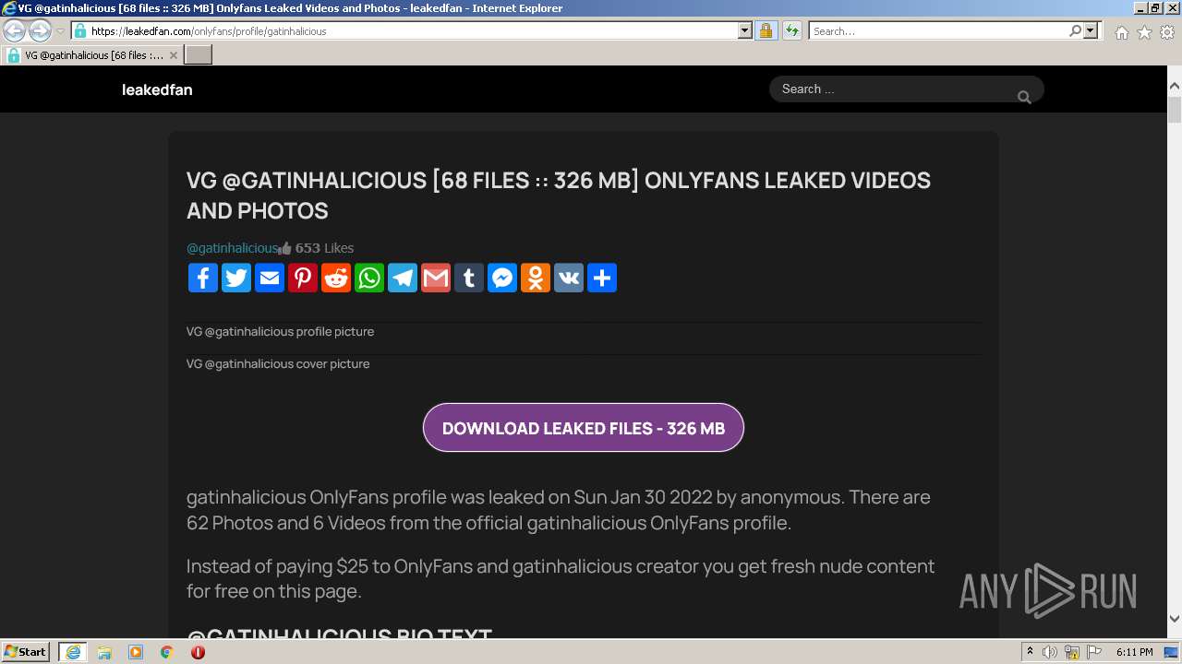
Task: Share the page on Facebook
Action: click(x=203, y=278)
